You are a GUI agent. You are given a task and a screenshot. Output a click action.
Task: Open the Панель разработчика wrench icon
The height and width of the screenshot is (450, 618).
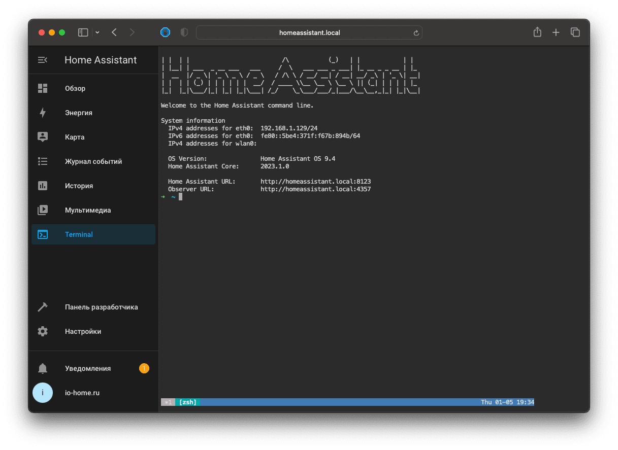tap(43, 307)
